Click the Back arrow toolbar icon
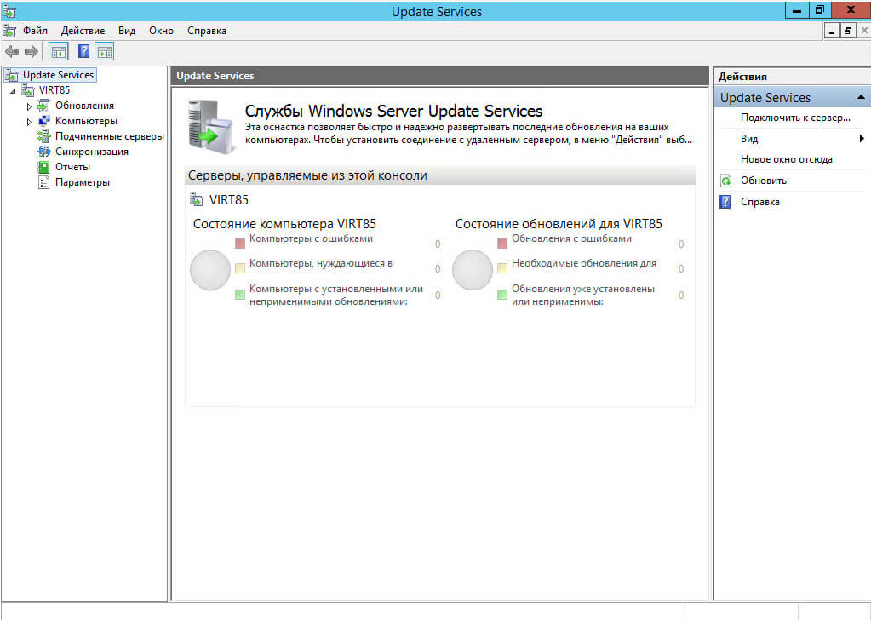 (12, 52)
